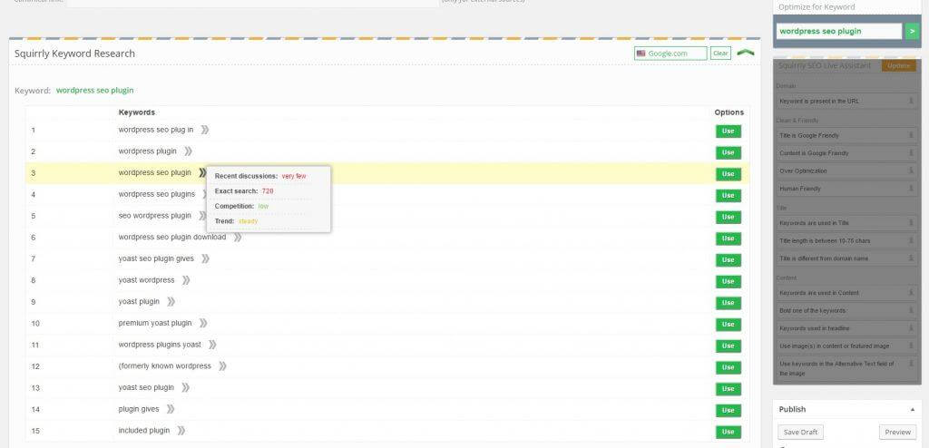The image size is (929, 448).
Task: Show stats arrows for 'yoast seo plugin gives'
Action: [205, 258]
